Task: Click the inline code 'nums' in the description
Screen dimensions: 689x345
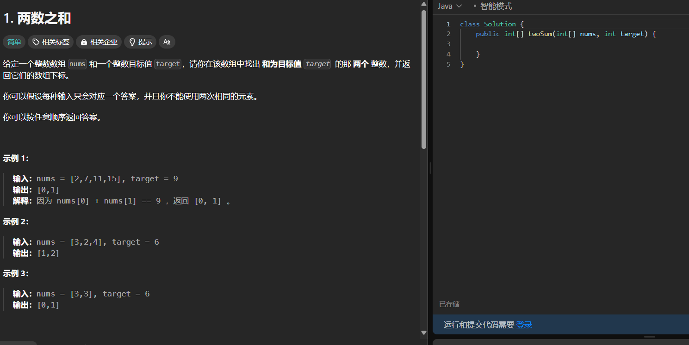Action: (x=77, y=64)
